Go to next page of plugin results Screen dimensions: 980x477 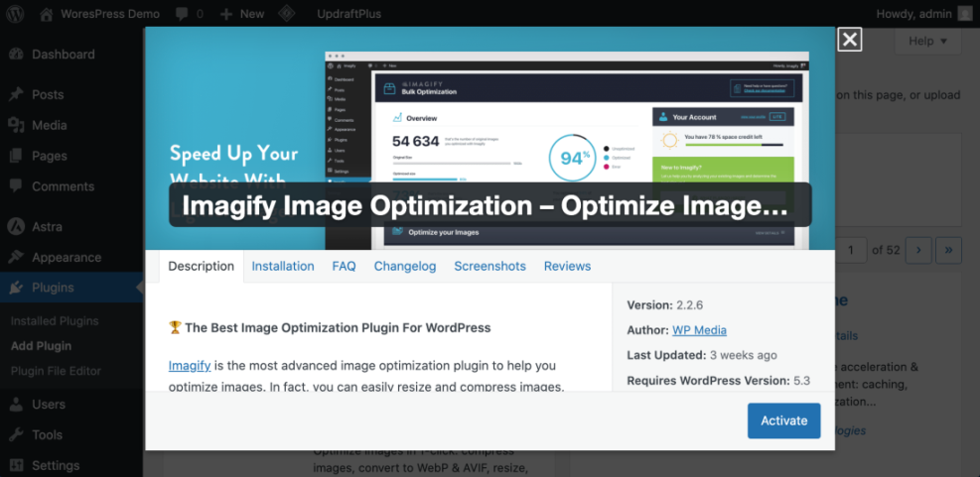pos(918,250)
